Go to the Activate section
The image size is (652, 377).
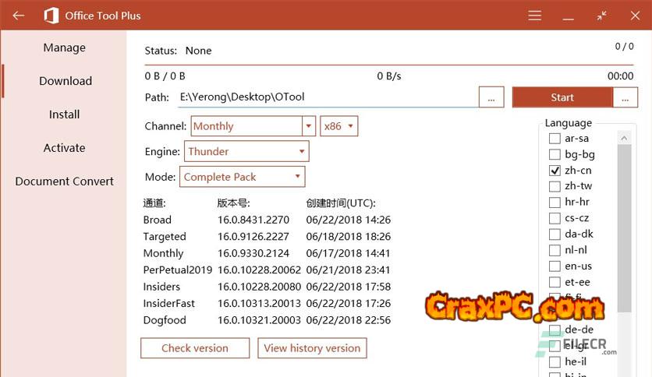click(65, 148)
